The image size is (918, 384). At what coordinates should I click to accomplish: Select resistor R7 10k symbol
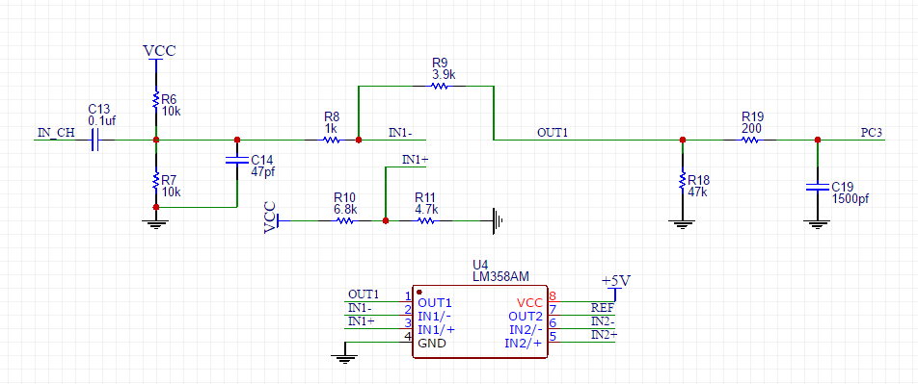[156, 181]
